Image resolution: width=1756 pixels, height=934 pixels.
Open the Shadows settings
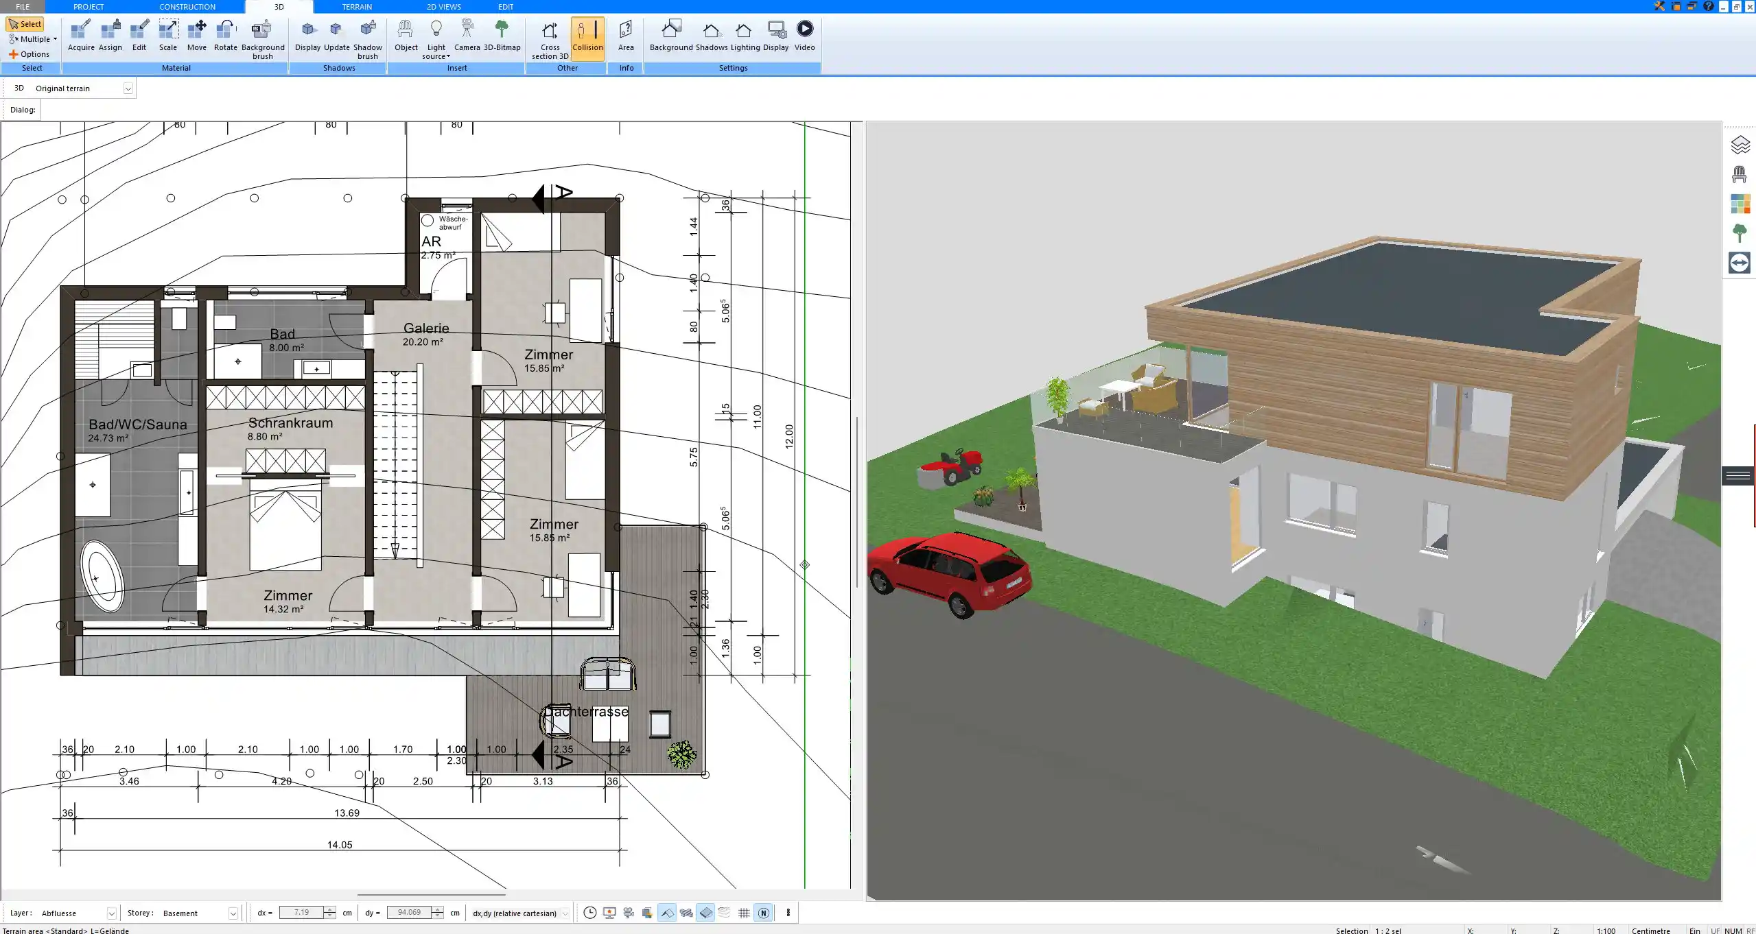tap(712, 36)
